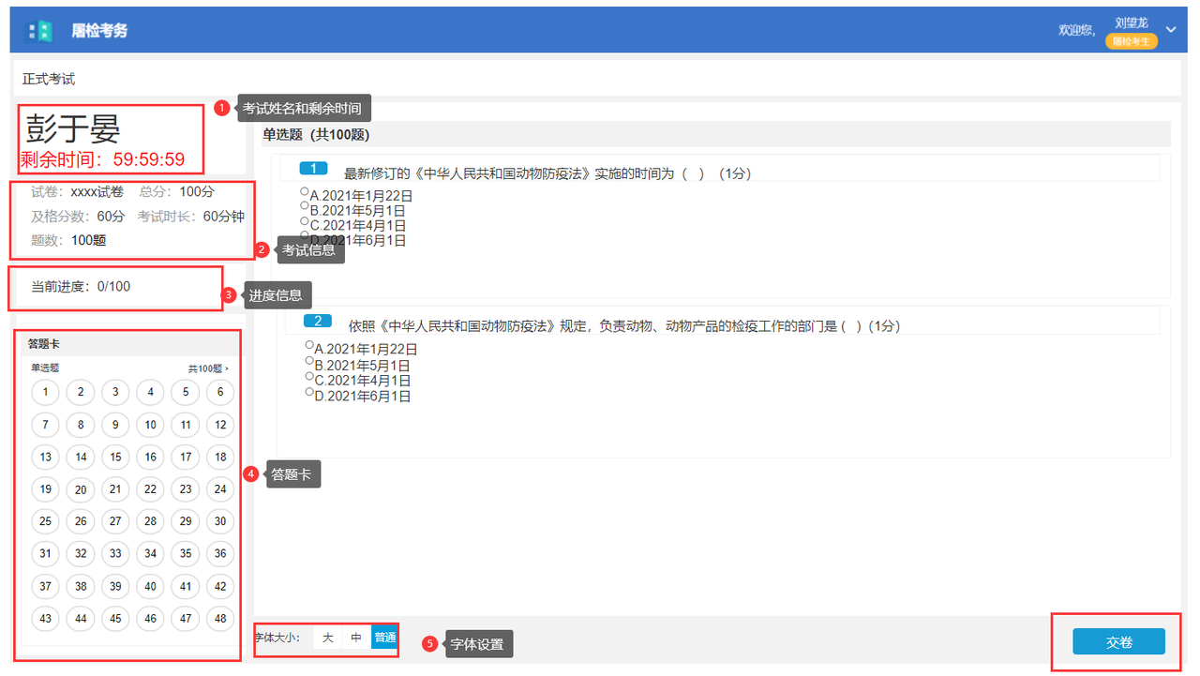Select question 25 on the answer card
This screenshot has height=676, width=1200.
45,521
